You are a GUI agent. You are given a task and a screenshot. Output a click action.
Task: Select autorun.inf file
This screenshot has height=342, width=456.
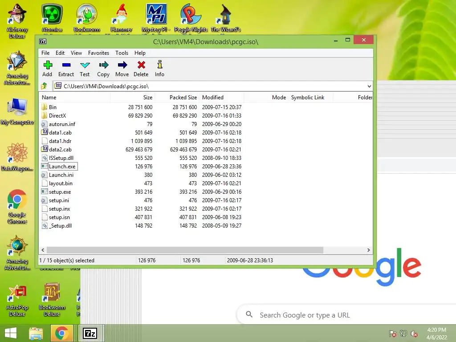click(62, 124)
